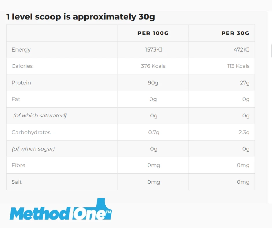Click the "of which sugar" label
Viewport: 272px width, 228px height.
click(33, 149)
